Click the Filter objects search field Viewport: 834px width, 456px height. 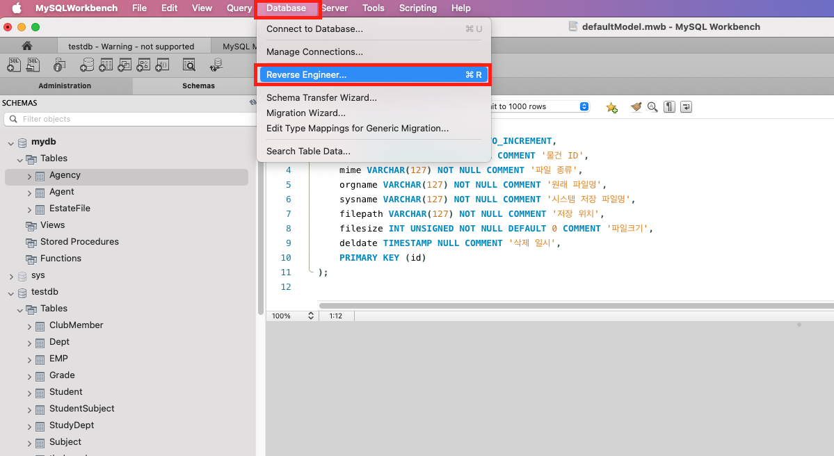[x=129, y=119]
